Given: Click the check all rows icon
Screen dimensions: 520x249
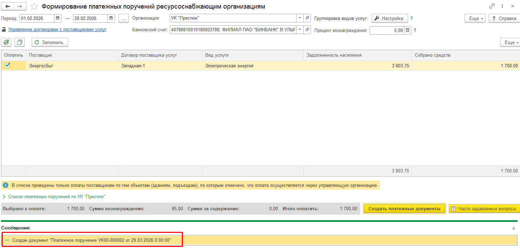Looking at the screenshot, I should tap(6, 42).
